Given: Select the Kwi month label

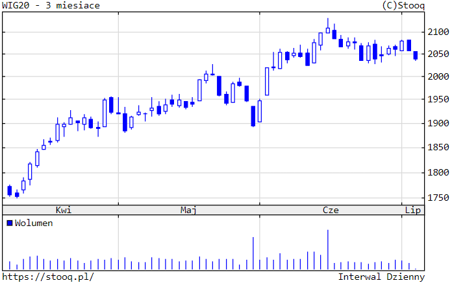Looking at the screenshot, I should 63,210.
